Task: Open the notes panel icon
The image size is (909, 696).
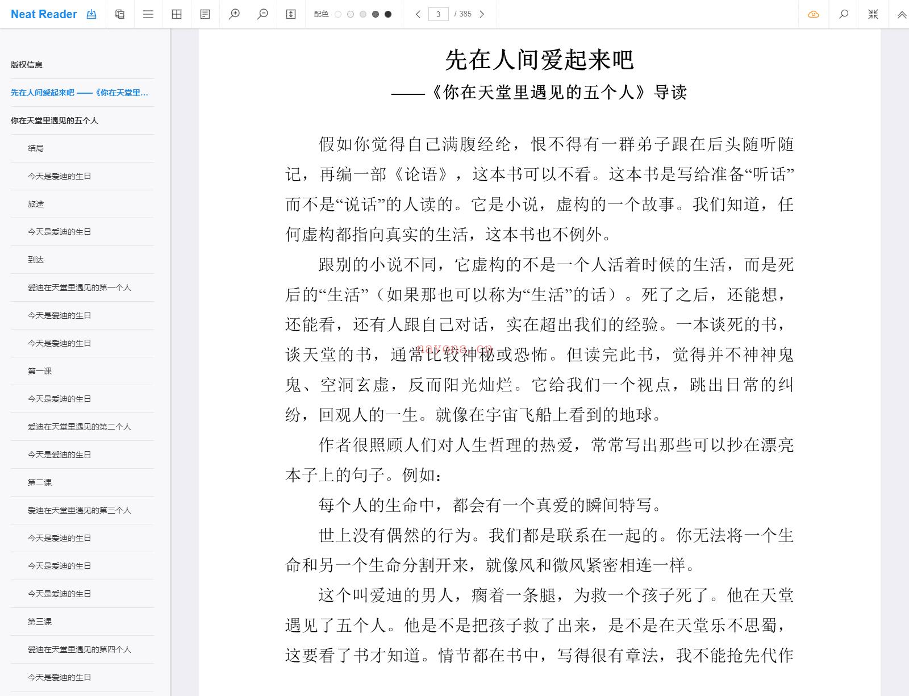Action: tap(205, 14)
